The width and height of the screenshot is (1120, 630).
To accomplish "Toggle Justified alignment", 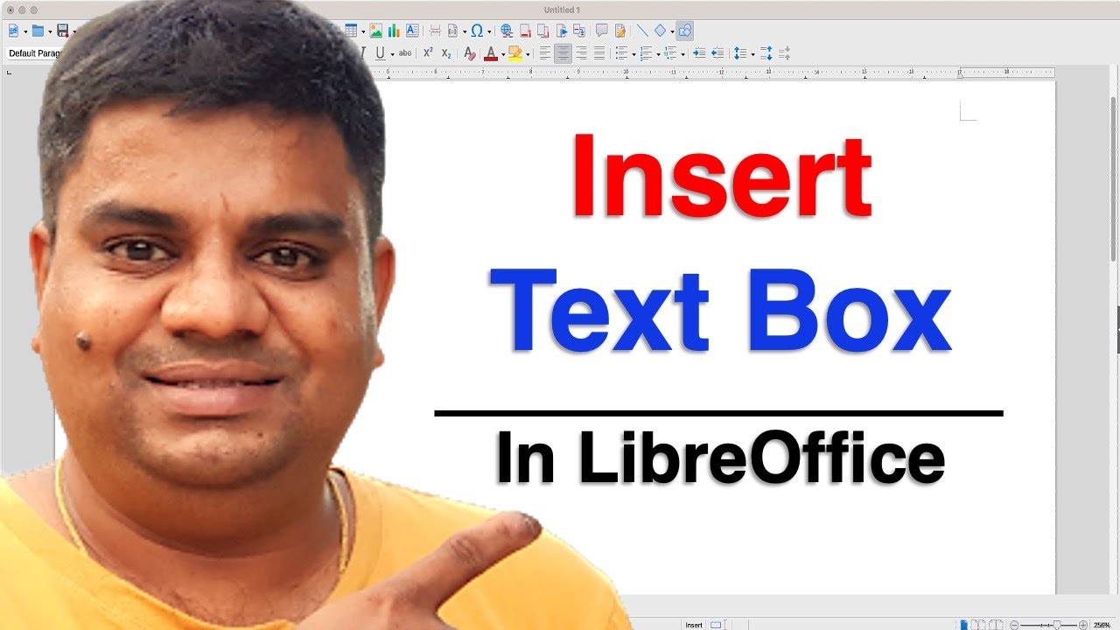I will point(599,53).
